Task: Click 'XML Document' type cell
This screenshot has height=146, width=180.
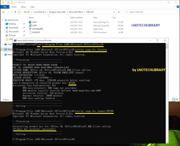Action: (x=100, y=32)
